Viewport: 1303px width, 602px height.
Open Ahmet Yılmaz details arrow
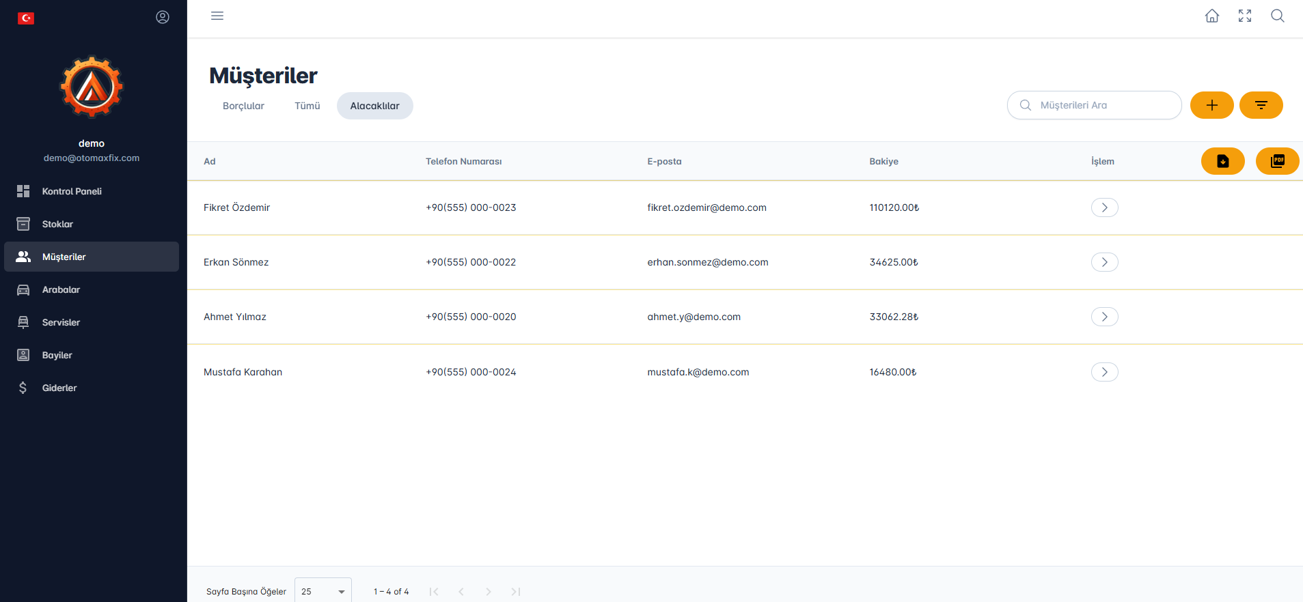1105,317
